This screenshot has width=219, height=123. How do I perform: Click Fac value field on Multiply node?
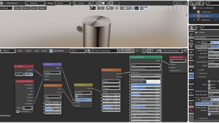click(x=83, y=99)
